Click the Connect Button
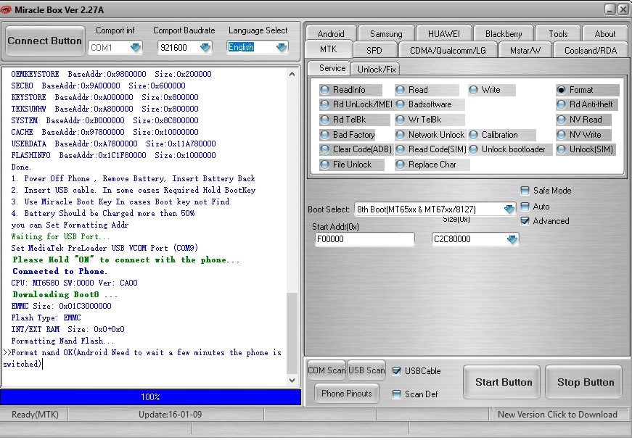The height and width of the screenshot is (440, 632). 45,41
